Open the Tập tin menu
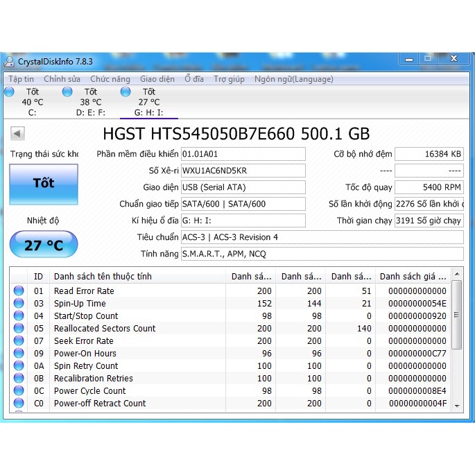The height and width of the screenshot is (475, 475). click(x=21, y=79)
